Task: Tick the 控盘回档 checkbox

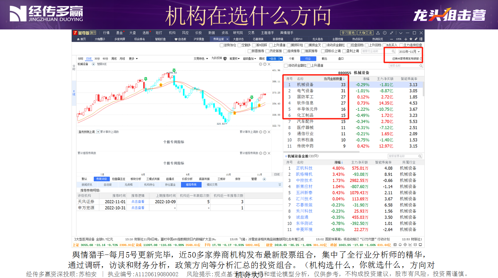Action: [x=349, y=45]
